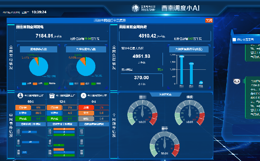This screenshot has height=161, width=260.
Task: Click the gray status label in 0-count column
Action: click(86, 118)
